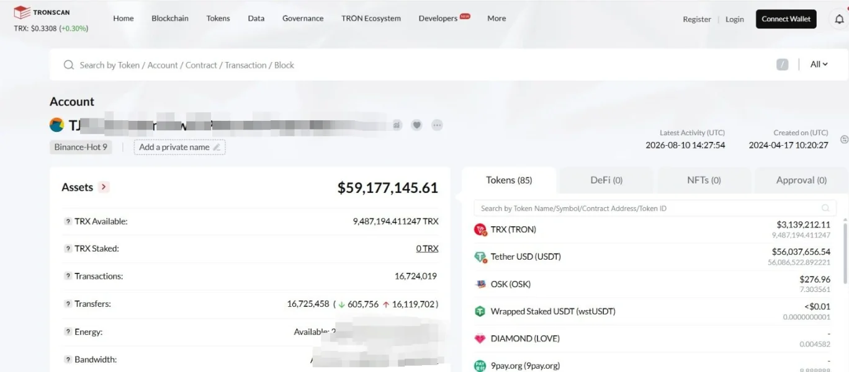The height and width of the screenshot is (372, 849).
Task: Click the 9pay.org token icon
Action: coord(480,366)
